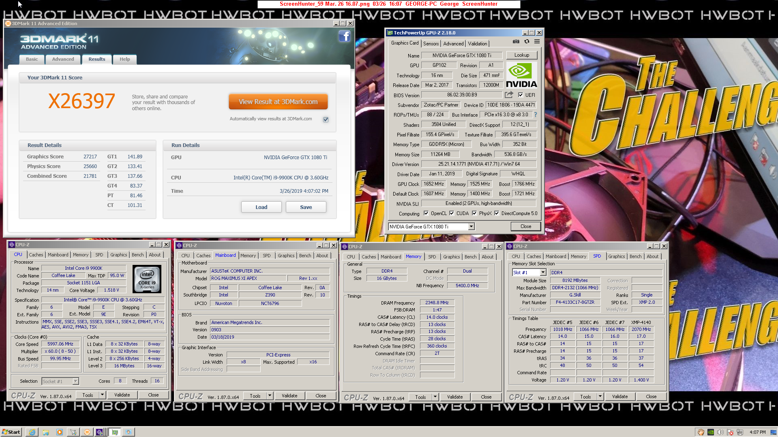Open the 3DMark Help tab
Screen dimensions: 778x437
click(124, 59)
